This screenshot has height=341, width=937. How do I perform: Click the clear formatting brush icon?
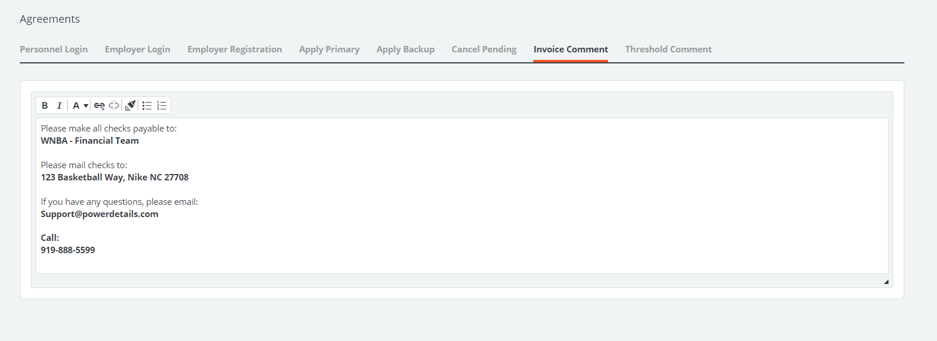pyautogui.click(x=131, y=105)
